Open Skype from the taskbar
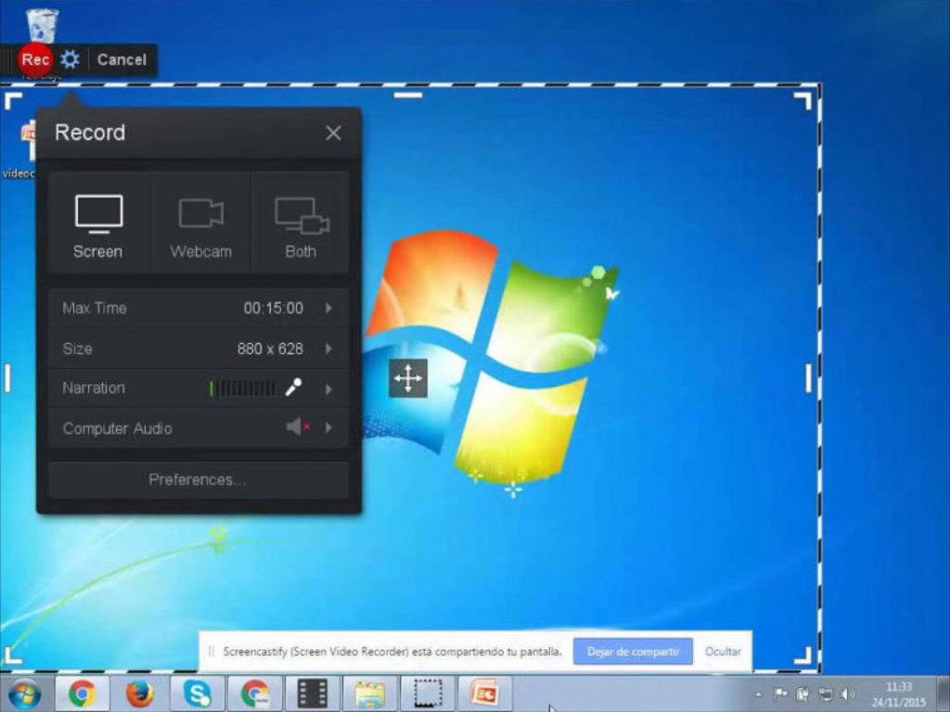Viewport: 950px width, 712px height. tap(198, 693)
